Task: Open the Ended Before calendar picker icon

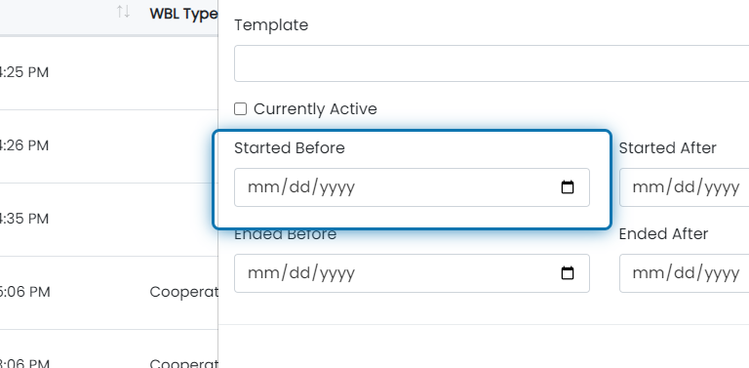Action: click(567, 273)
